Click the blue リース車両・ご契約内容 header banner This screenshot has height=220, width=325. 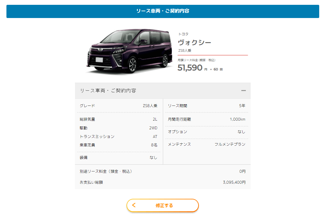pyautogui.click(x=163, y=11)
